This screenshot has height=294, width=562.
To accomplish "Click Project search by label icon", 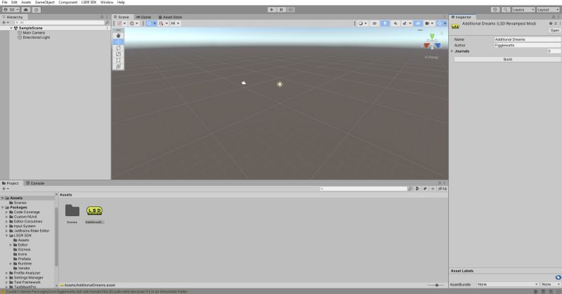I will point(425,189).
